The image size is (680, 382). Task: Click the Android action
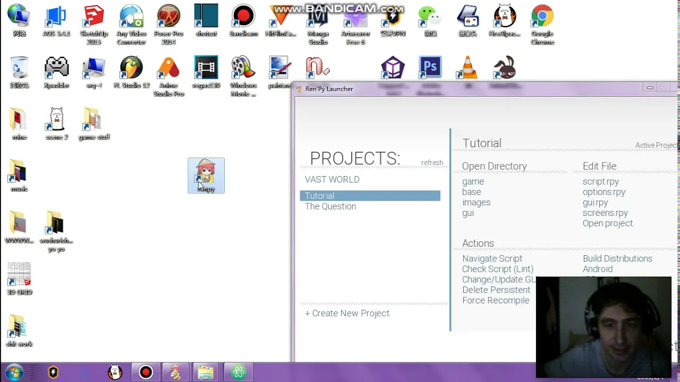click(598, 269)
